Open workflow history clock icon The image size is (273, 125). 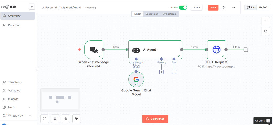224,8
